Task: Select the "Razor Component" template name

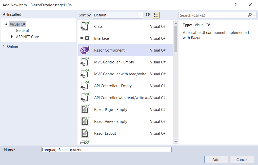Action: coord(109,50)
